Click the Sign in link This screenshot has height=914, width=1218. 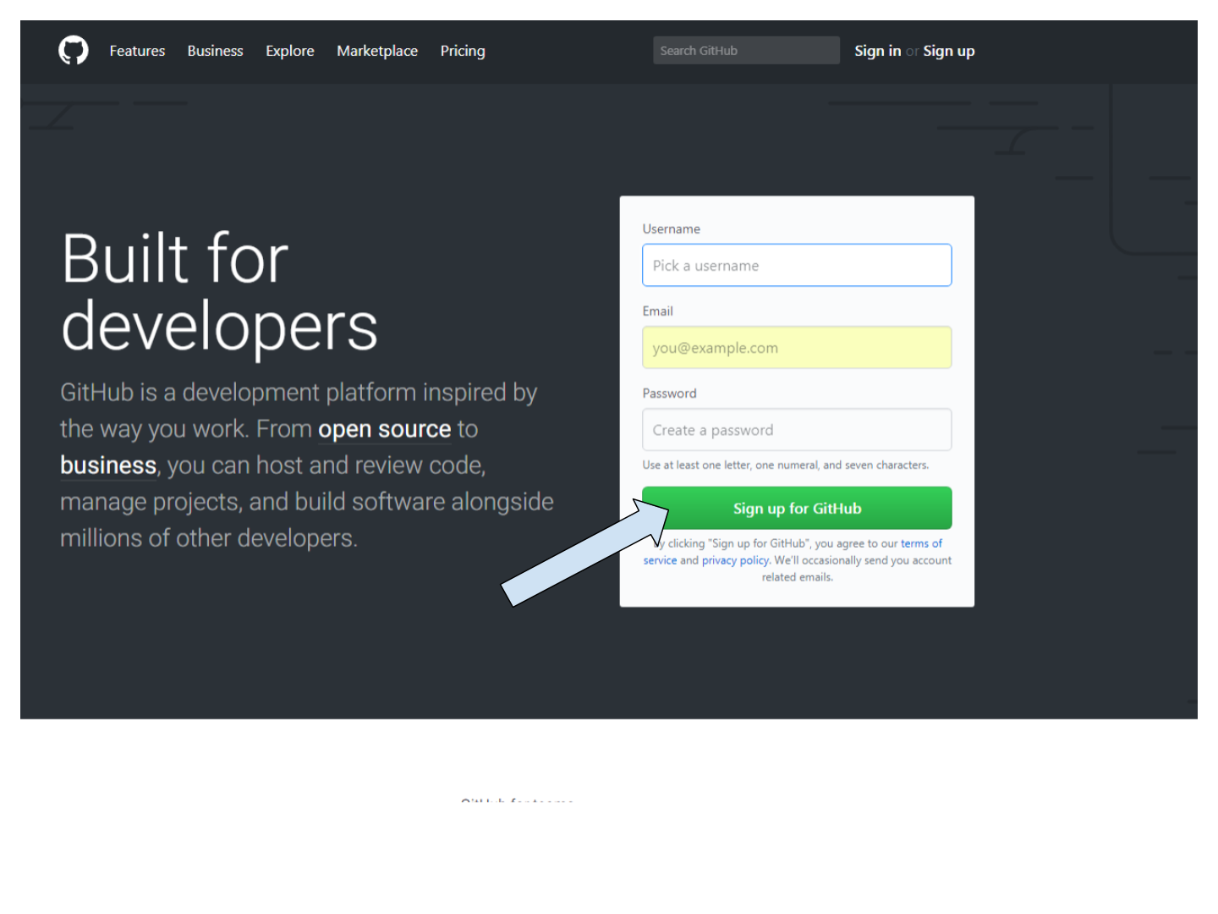click(x=877, y=51)
